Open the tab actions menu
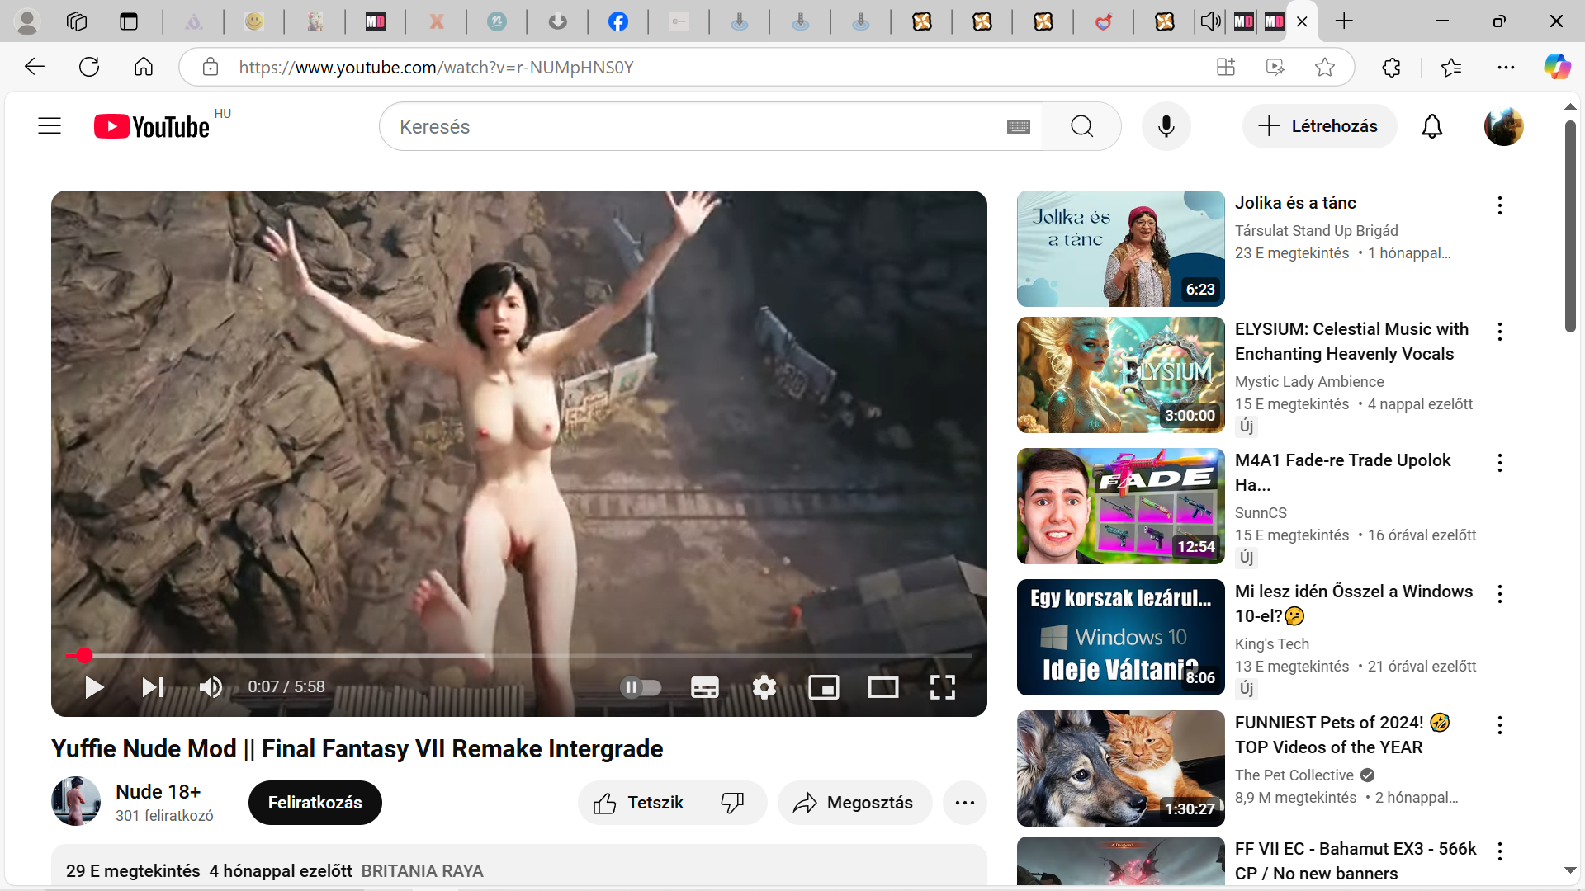 (129, 21)
